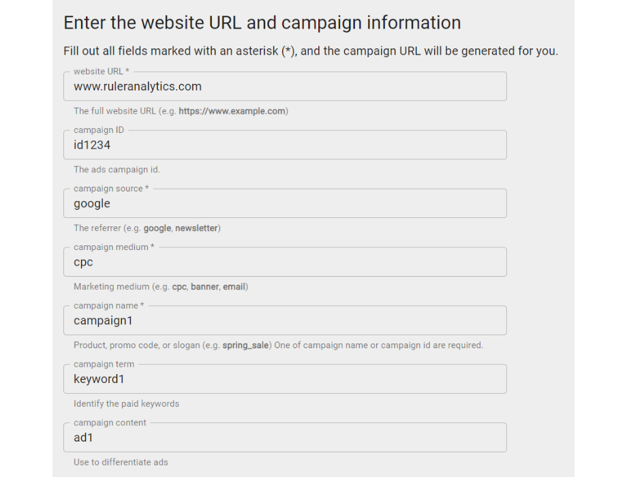Select campaign1 in the name field
This screenshot has width=627, height=477.
click(x=103, y=320)
